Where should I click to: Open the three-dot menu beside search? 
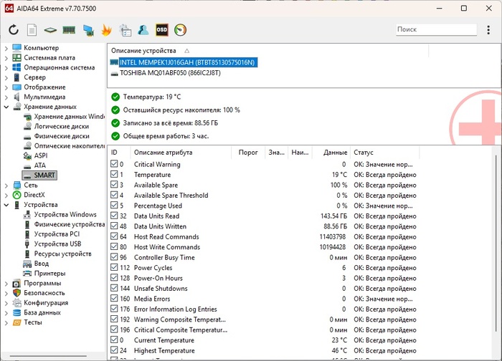pos(489,29)
